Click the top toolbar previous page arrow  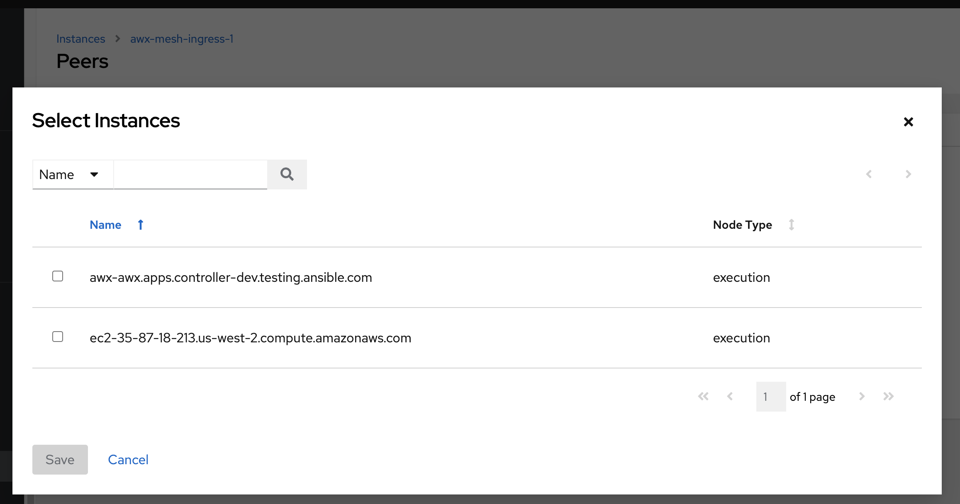tap(869, 174)
